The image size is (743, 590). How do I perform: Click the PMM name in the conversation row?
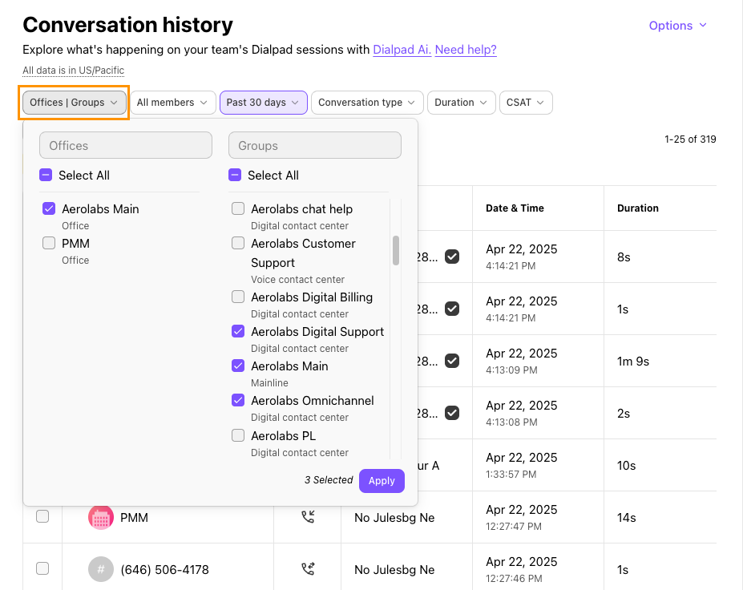(134, 518)
